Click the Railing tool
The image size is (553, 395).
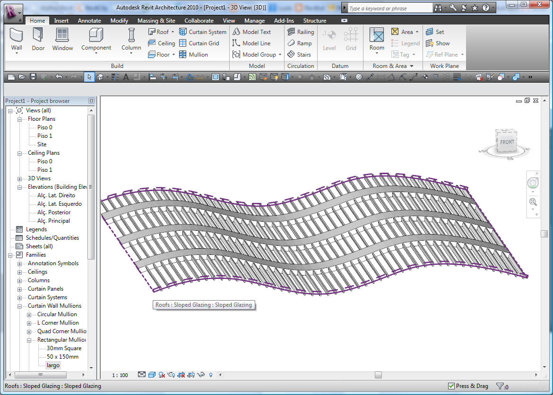pyautogui.click(x=301, y=32)
